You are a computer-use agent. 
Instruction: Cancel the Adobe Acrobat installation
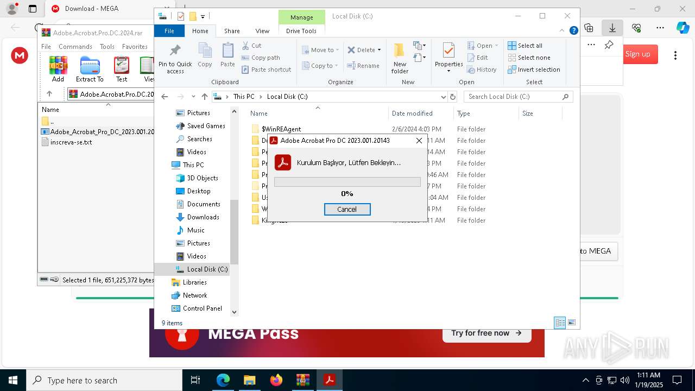(x=347, y=209)
